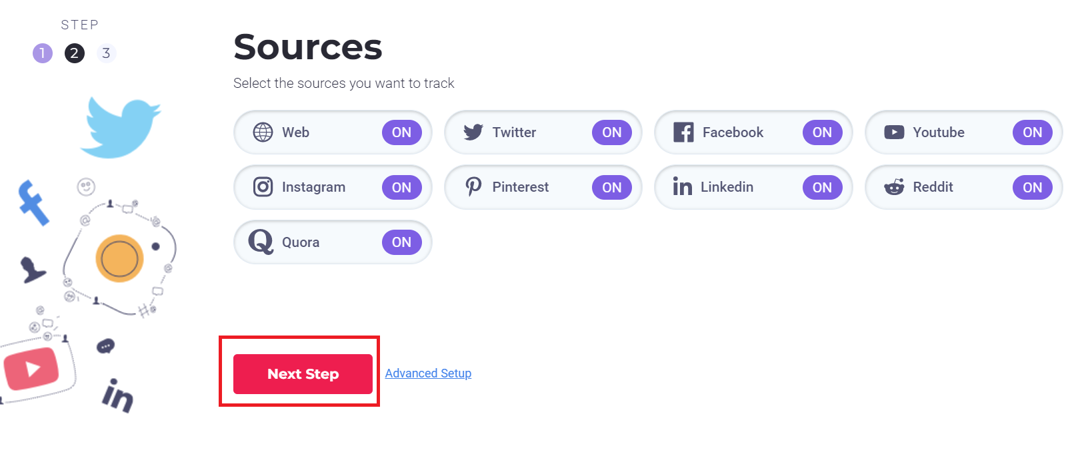Click the Twitter bird source icon
Viewport: 1070px width, 460px height.
coord(473,132)
